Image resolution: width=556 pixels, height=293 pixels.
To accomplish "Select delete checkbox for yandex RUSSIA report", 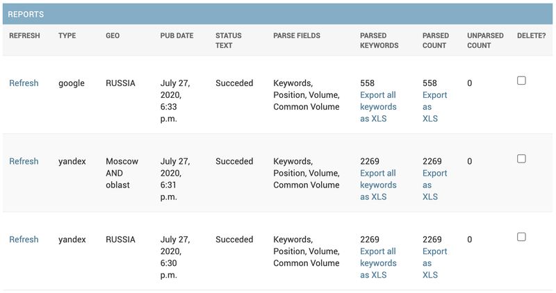I will point(521,237).
